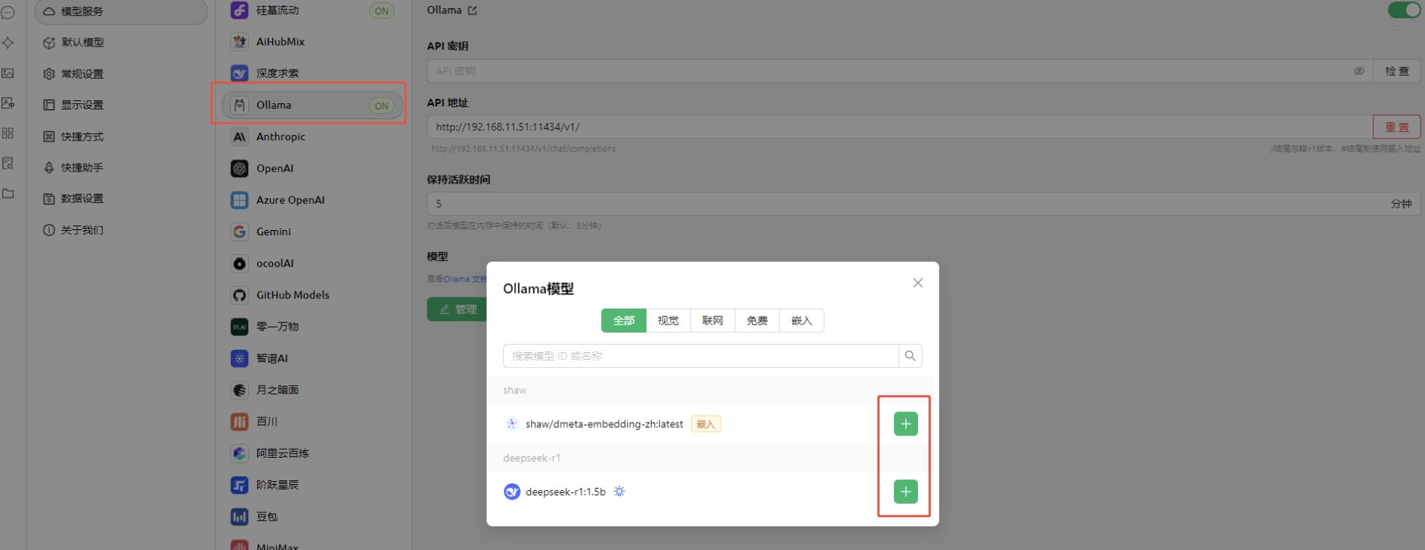The image size is (1425, 550).
Task: Open the sparkle agents icon in the rail
Action: click(x=8, y=43)
